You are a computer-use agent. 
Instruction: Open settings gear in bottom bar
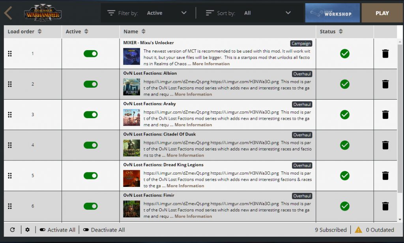pos(27,230)
